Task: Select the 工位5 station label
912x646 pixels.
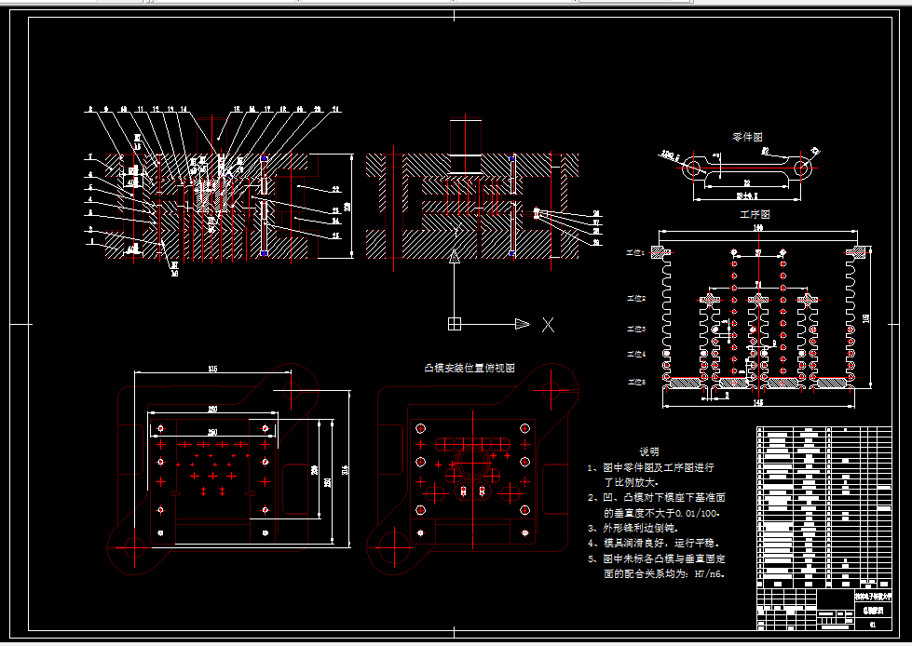Action: coord(636,383)
